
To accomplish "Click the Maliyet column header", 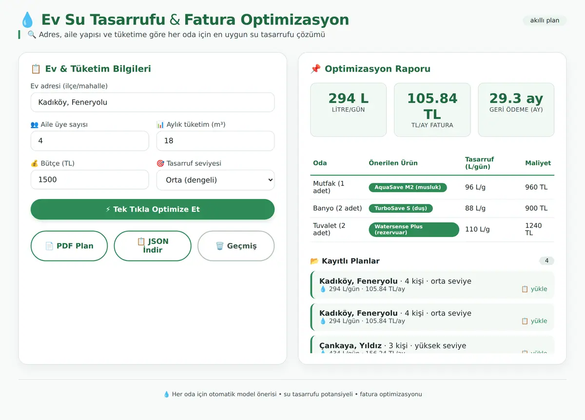I will pyautogui.click(x=538, y=163).
